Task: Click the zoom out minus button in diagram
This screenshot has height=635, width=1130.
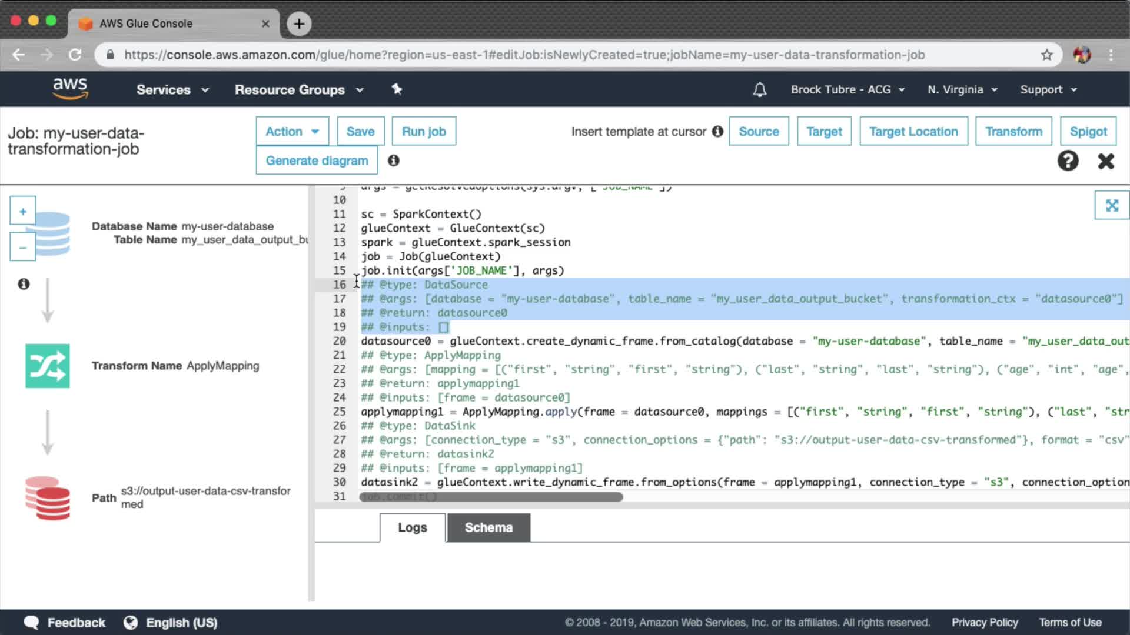Action: (22, 248)
